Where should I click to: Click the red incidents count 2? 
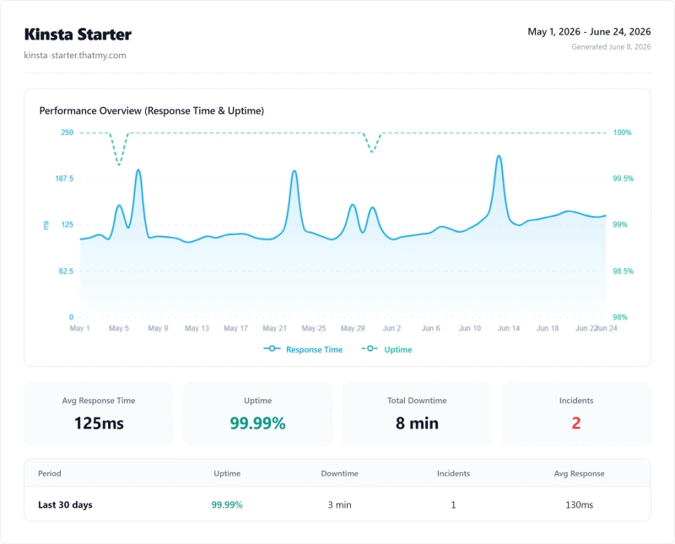[576, 423]
